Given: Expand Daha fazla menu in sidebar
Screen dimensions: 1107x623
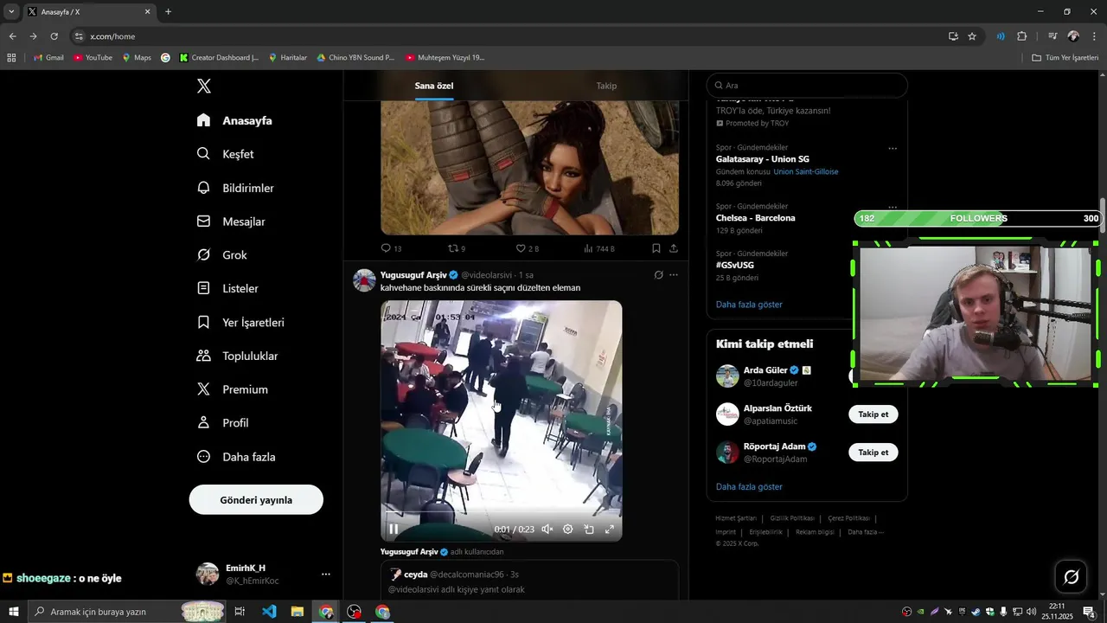Looking at the screenshot, I should [x=236, y=457].
